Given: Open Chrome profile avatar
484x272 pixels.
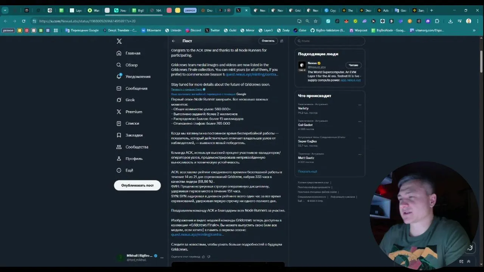Looking at the screenshot, I should (x=468, y=21).
